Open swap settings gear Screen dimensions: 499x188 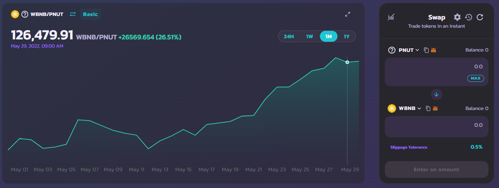pos(457,17)
